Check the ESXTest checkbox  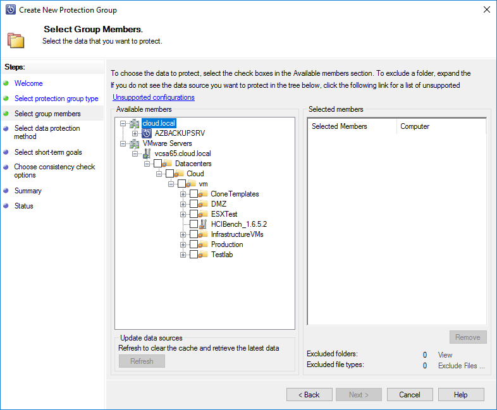click(194, 214)
